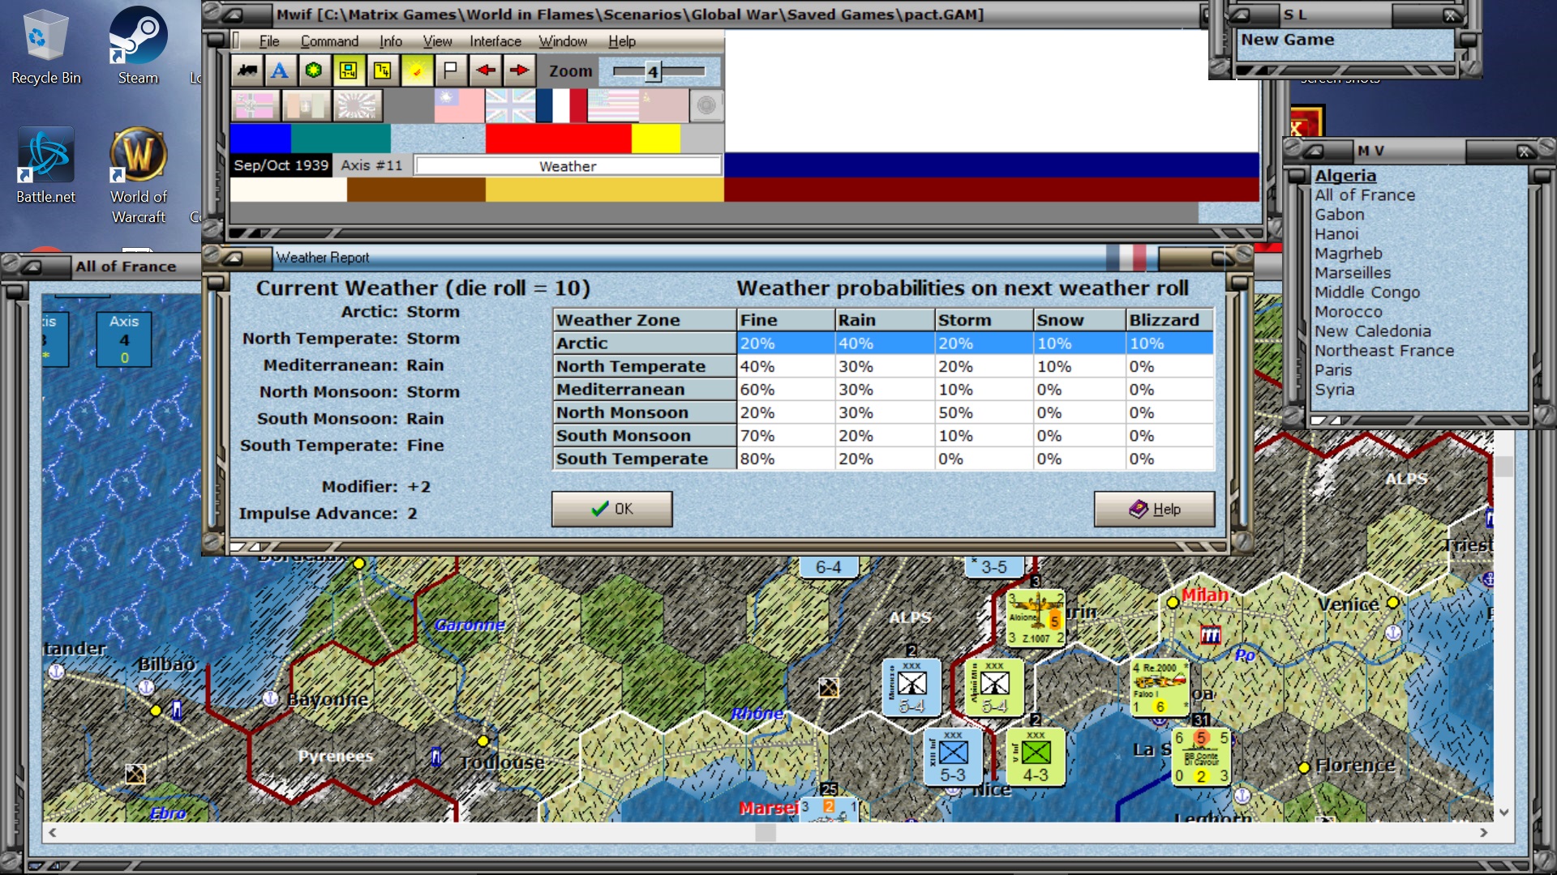
Task: Choose Syria in the M V list
Action: click(1335, 390)
